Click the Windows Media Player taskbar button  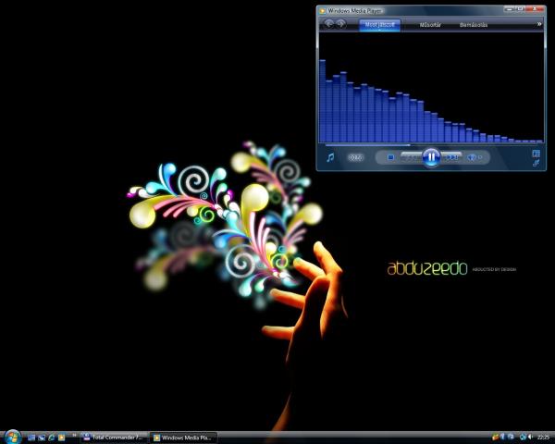[x=184, y=438]
